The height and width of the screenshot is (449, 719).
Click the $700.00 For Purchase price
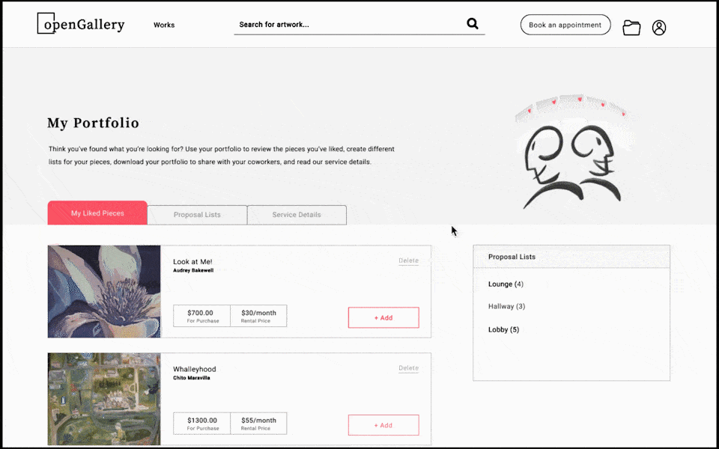point(201,316)
